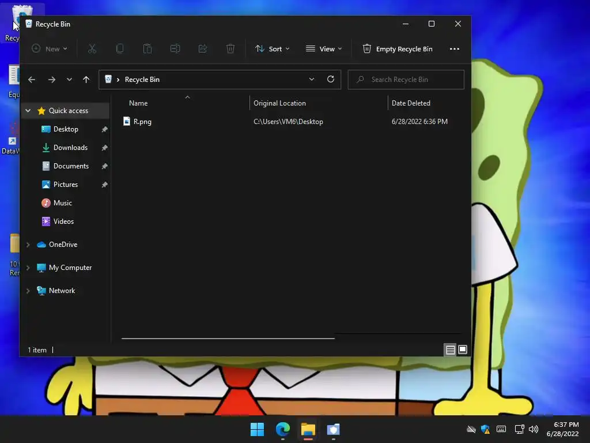Click the pin icon beside Pictures

(105, 185)
